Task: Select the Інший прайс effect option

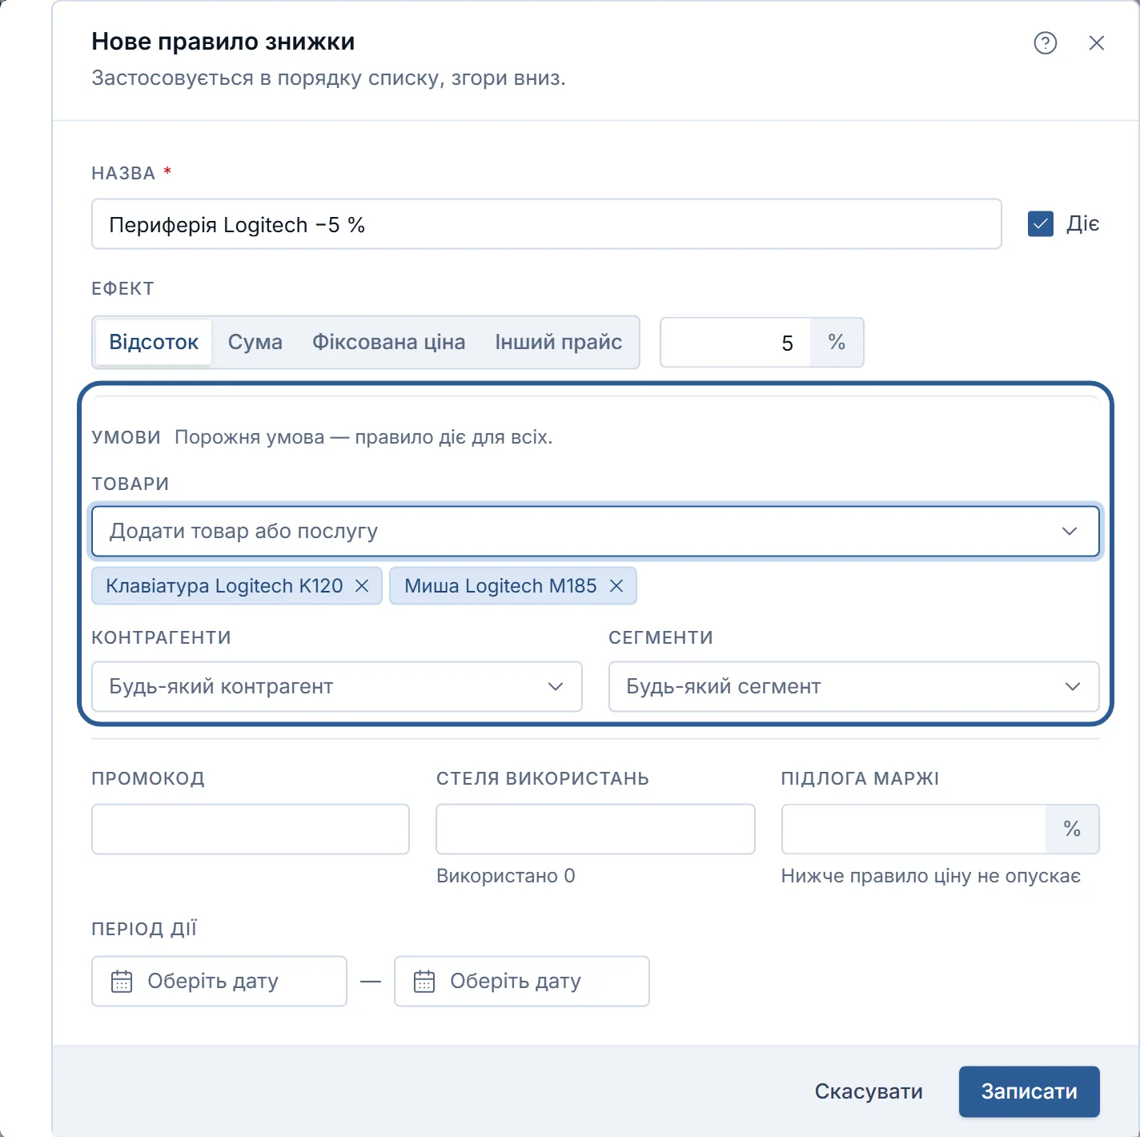Action: 559,342
